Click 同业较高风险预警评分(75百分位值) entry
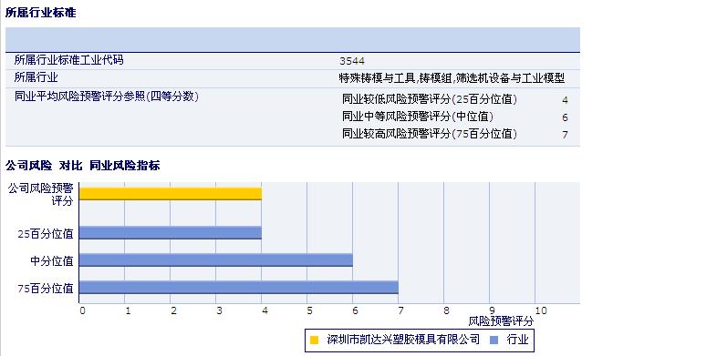This screenshot has height=356, width=717. (430, 134)
